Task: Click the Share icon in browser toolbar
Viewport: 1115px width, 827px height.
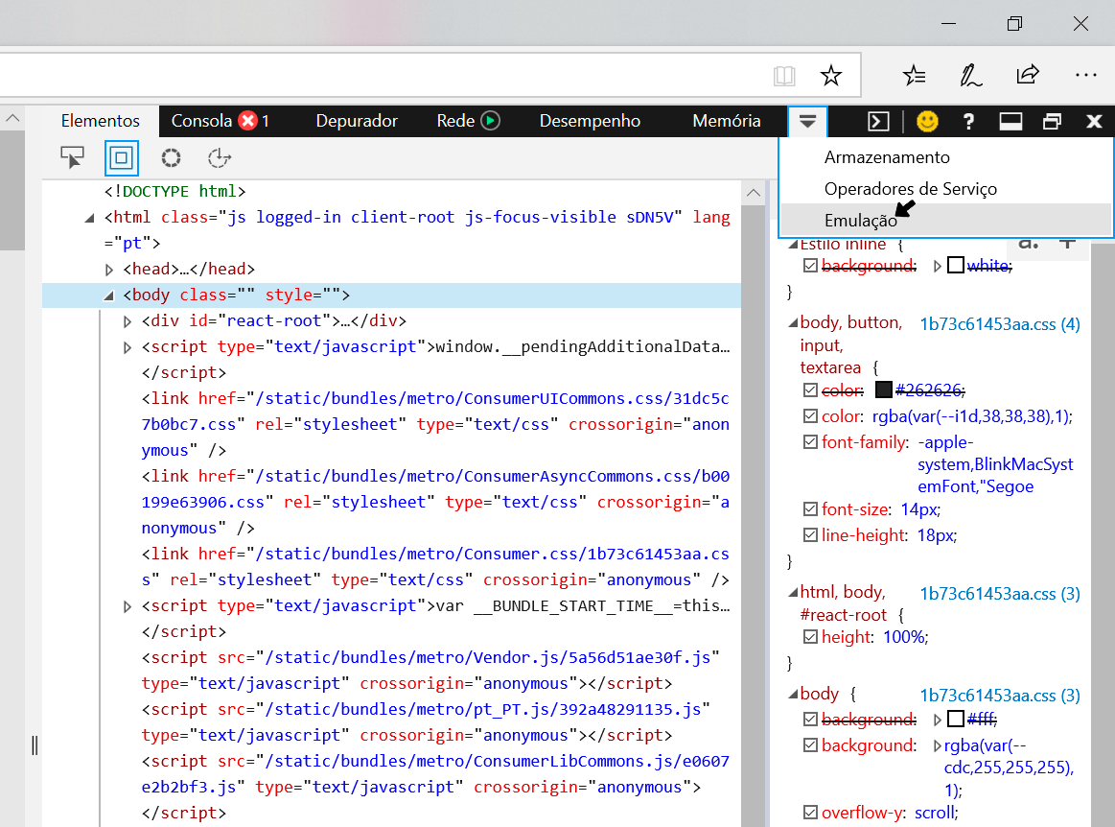Action: (x=1028, y=74)
